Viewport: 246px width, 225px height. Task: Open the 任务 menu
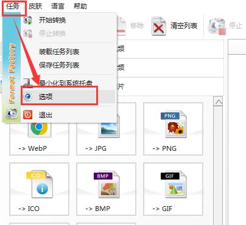point(13,6)
